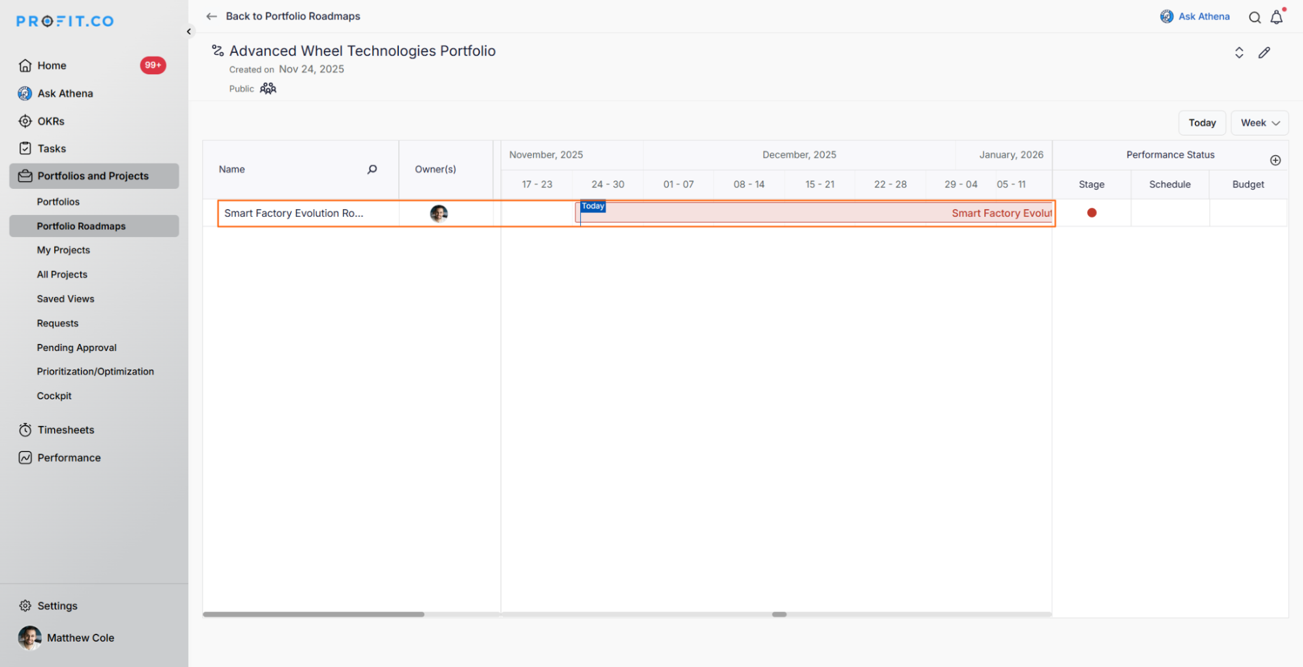The height and width of the screenshot is (667, 1303).
Task: Open My Projects
Action: pyautogui.click(x=63, y=250)
